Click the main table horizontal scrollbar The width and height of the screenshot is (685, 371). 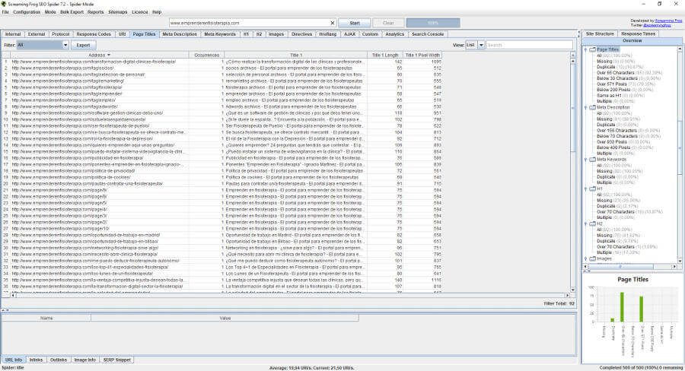point(290,296)
